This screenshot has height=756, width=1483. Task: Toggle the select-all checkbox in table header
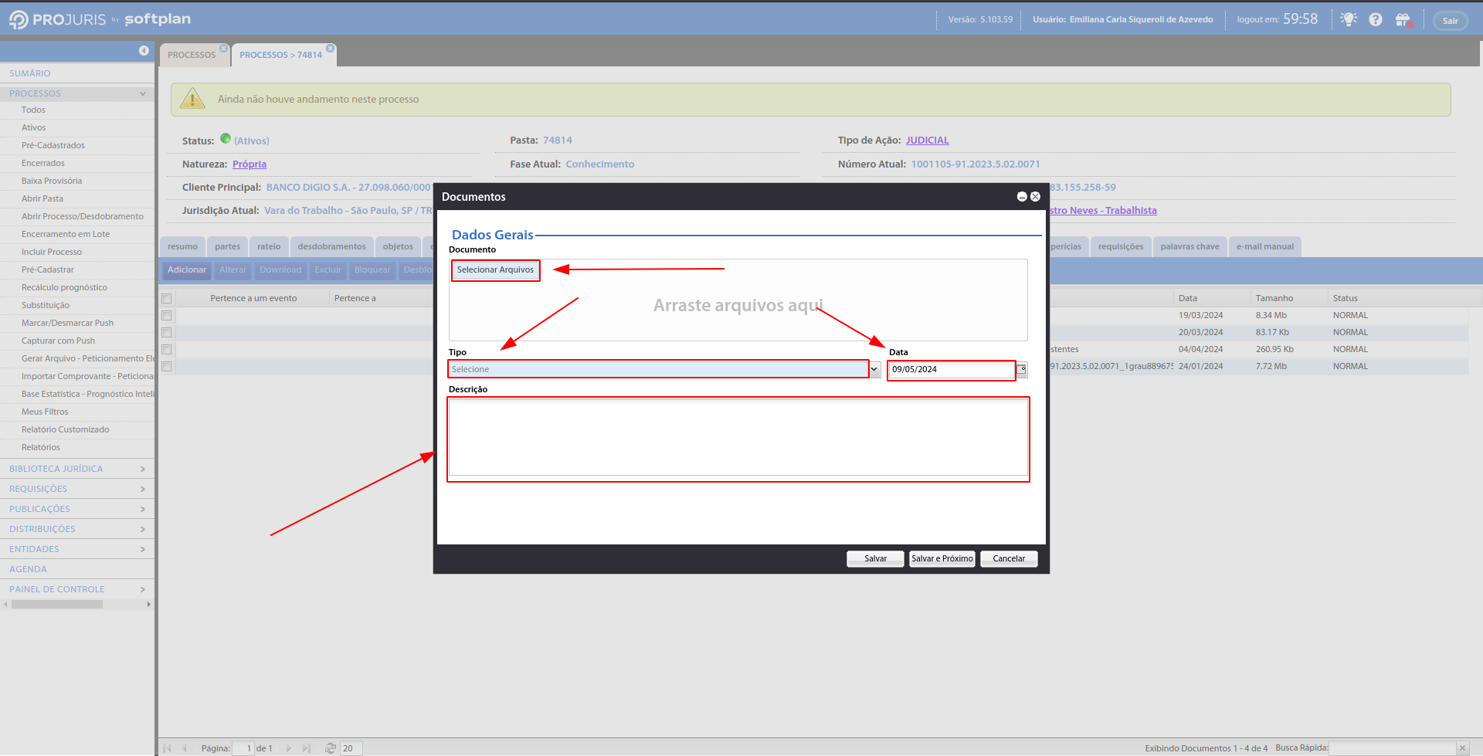(167, 299)
